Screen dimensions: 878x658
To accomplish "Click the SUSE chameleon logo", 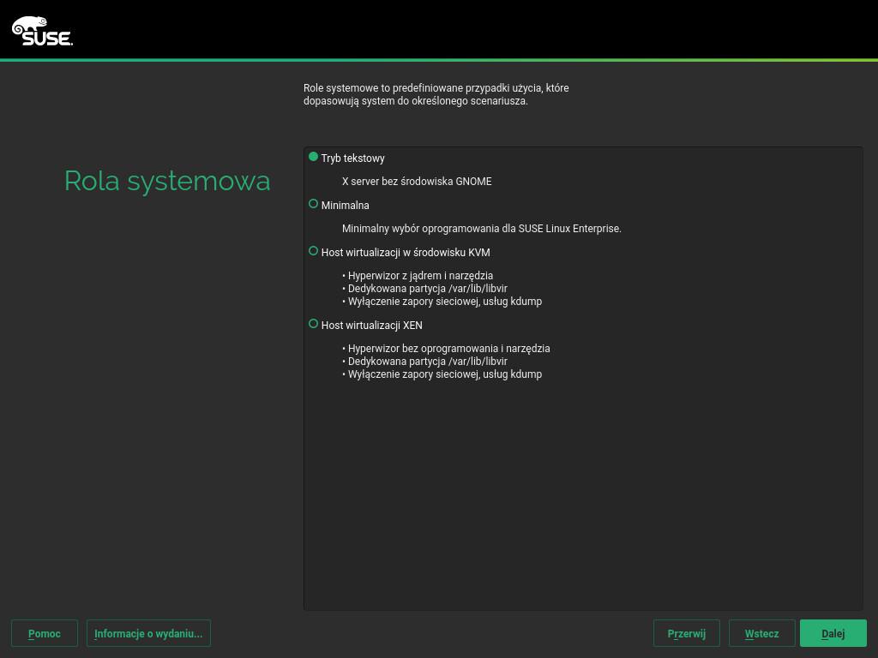I will point(43,31).
